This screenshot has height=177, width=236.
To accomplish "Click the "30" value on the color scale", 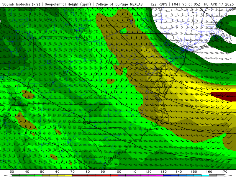I will (x=12, y=172).
